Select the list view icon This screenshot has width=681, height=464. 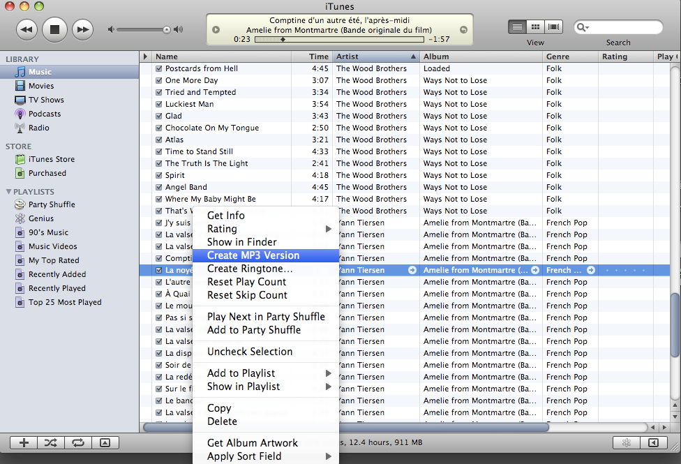tap(517, 27)
